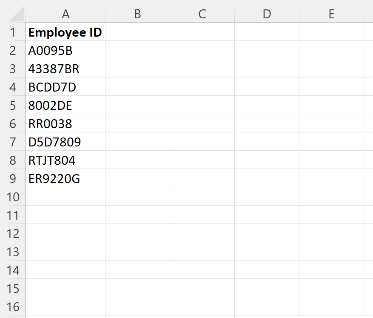Select column D by clicking its header

coord(267,14)
